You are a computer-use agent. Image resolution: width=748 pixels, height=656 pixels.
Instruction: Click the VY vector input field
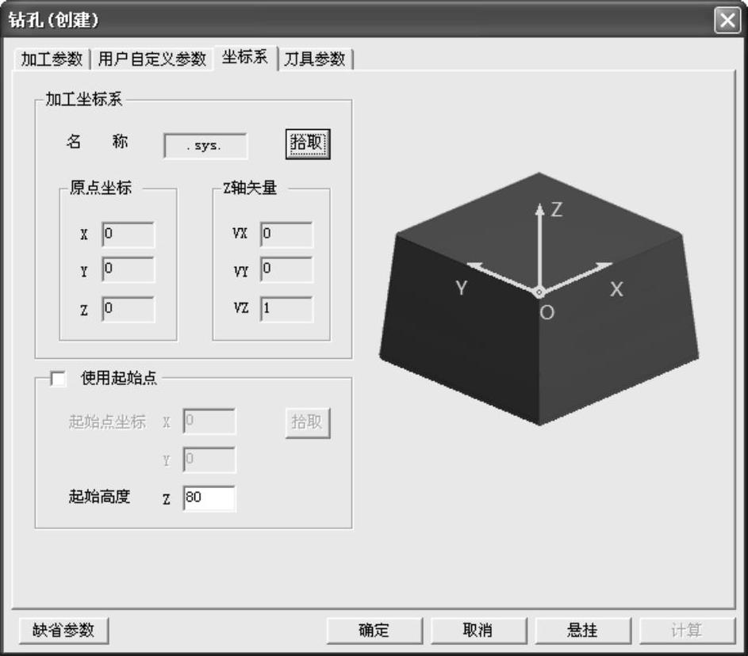[x=286, y=270]
